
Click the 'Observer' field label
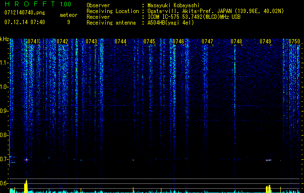pos(98,5)
